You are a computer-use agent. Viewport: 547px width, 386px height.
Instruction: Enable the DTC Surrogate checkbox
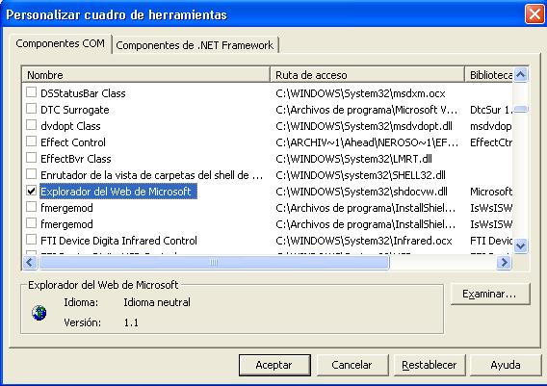[32, 109]
